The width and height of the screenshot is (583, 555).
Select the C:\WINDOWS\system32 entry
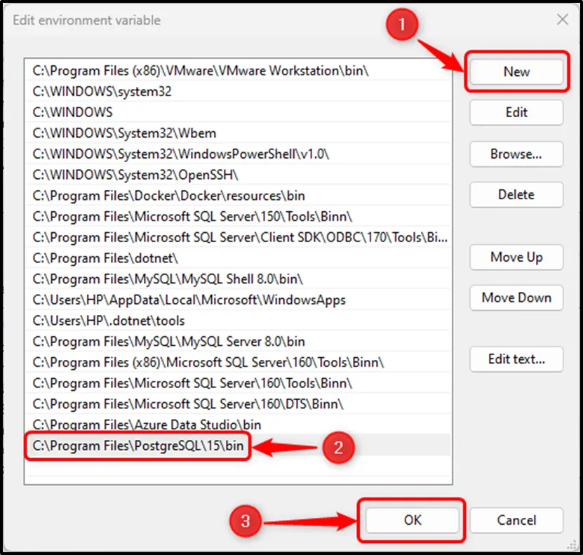(x=102, y=91)
